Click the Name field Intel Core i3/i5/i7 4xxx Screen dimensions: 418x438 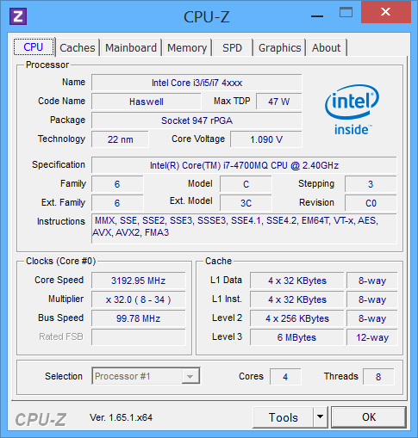[x=197, y=83]
